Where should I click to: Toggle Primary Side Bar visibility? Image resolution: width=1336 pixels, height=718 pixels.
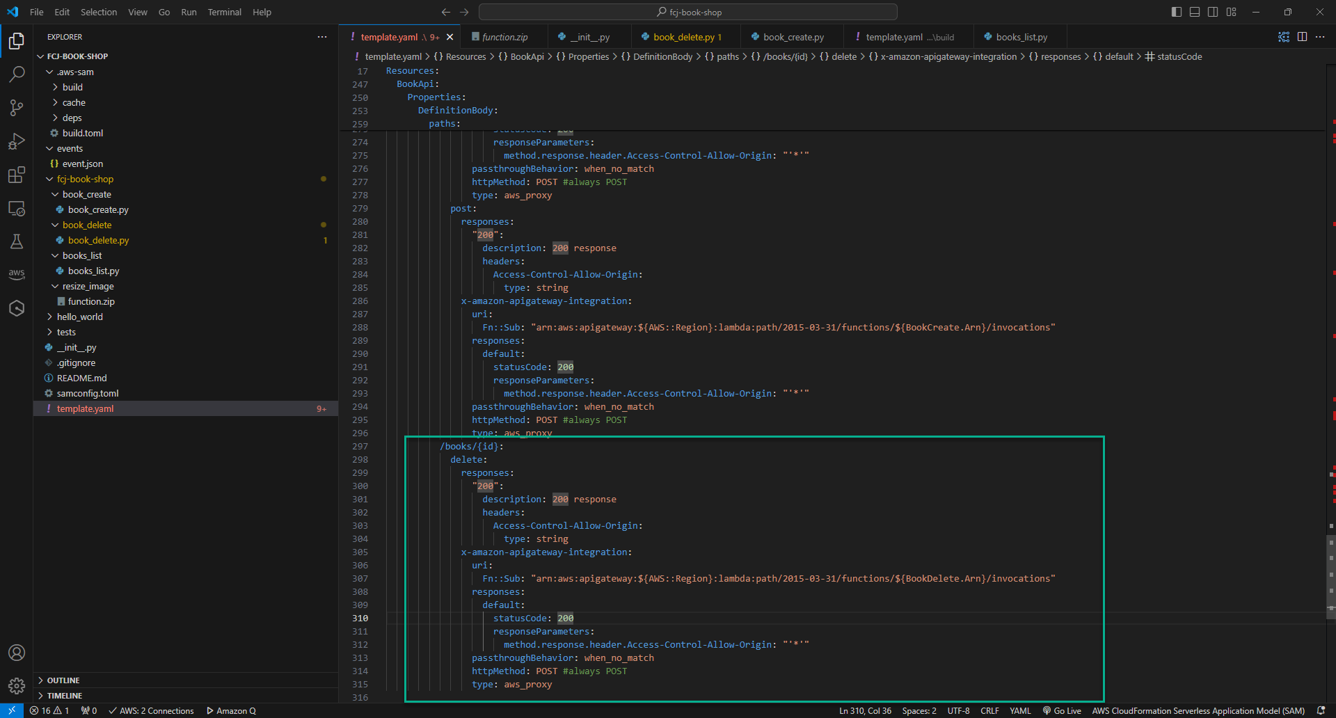tap(1177, 12)
